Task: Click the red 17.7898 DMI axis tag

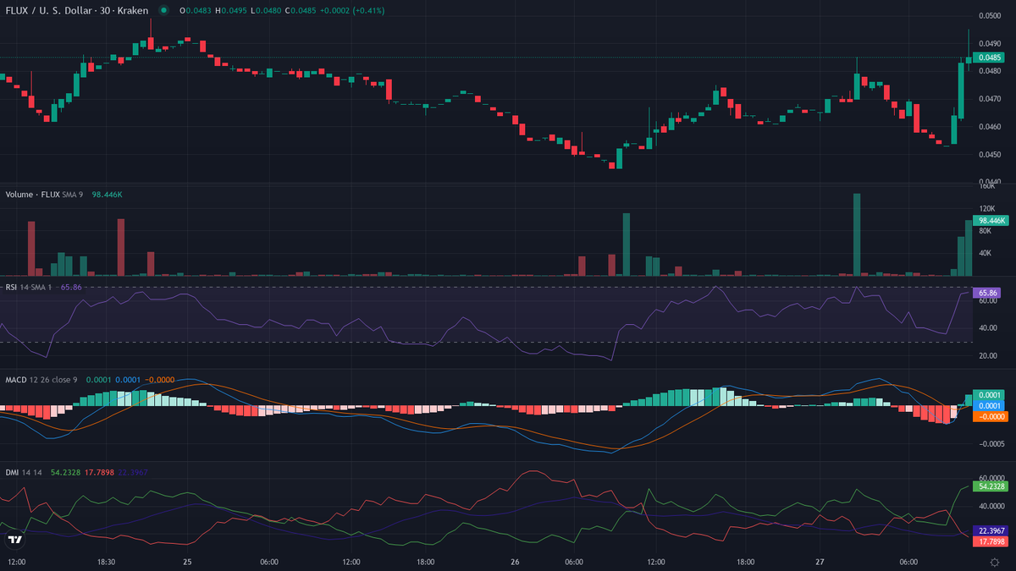Action: (991, 541)
